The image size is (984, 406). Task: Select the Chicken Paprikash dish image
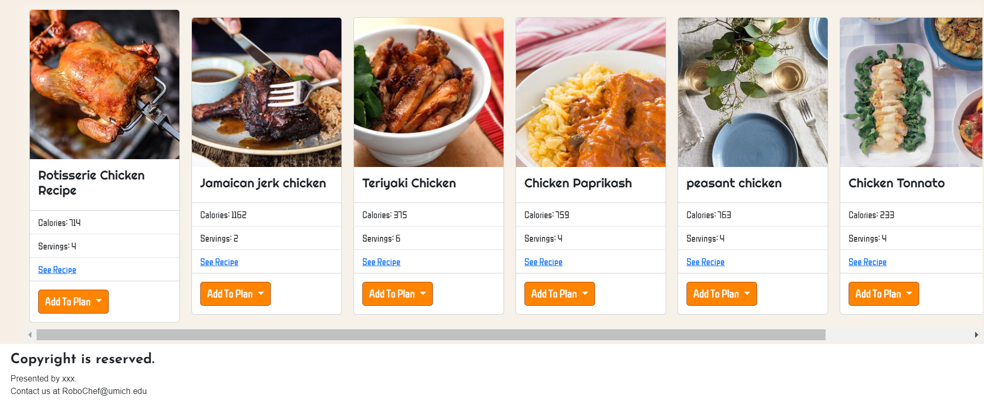pos(591,92)
